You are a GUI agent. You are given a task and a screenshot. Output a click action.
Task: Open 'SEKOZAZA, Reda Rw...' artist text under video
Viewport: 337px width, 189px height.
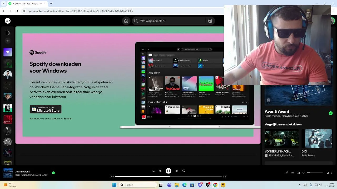(281, 156)
